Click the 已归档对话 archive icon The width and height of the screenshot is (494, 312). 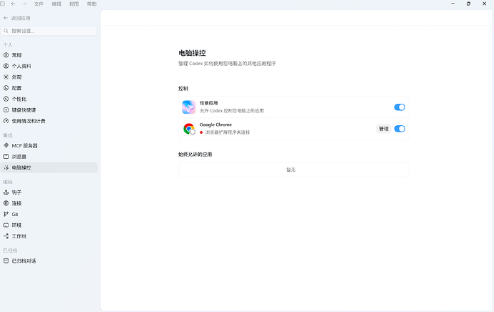pyautogui.click(x=6, y=260)
